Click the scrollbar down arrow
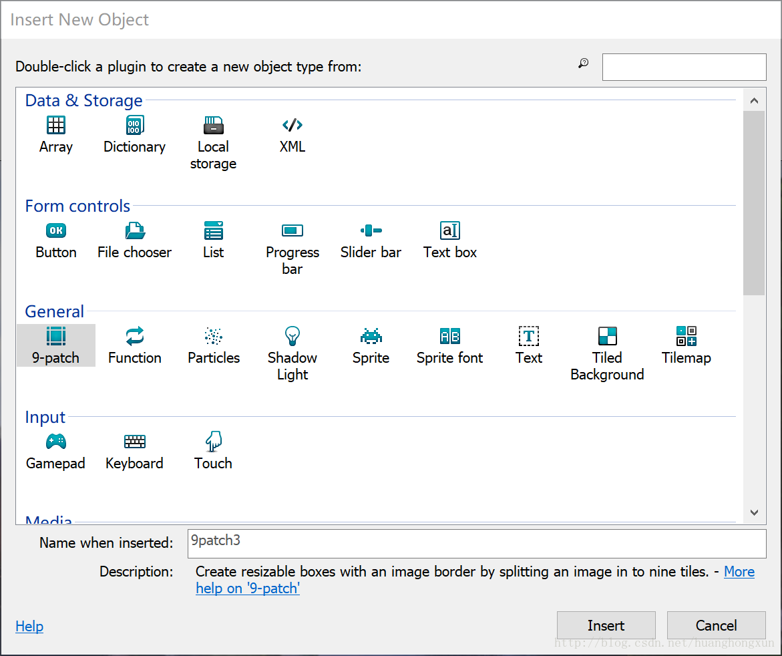The image size is (782, 656). [754, 512]
